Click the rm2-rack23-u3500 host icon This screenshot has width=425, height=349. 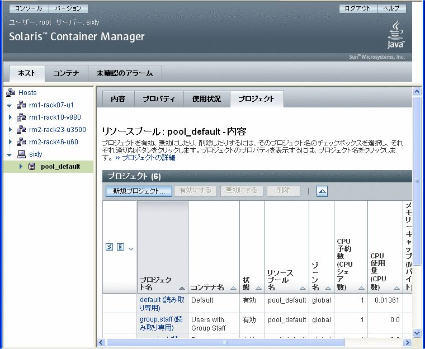click(x=21, y=130)
